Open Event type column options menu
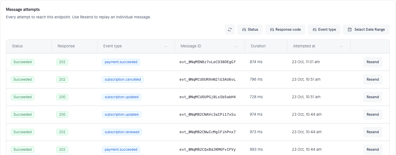Image resolution: width=396 pixels, height=155 pixels. (166, 46)
